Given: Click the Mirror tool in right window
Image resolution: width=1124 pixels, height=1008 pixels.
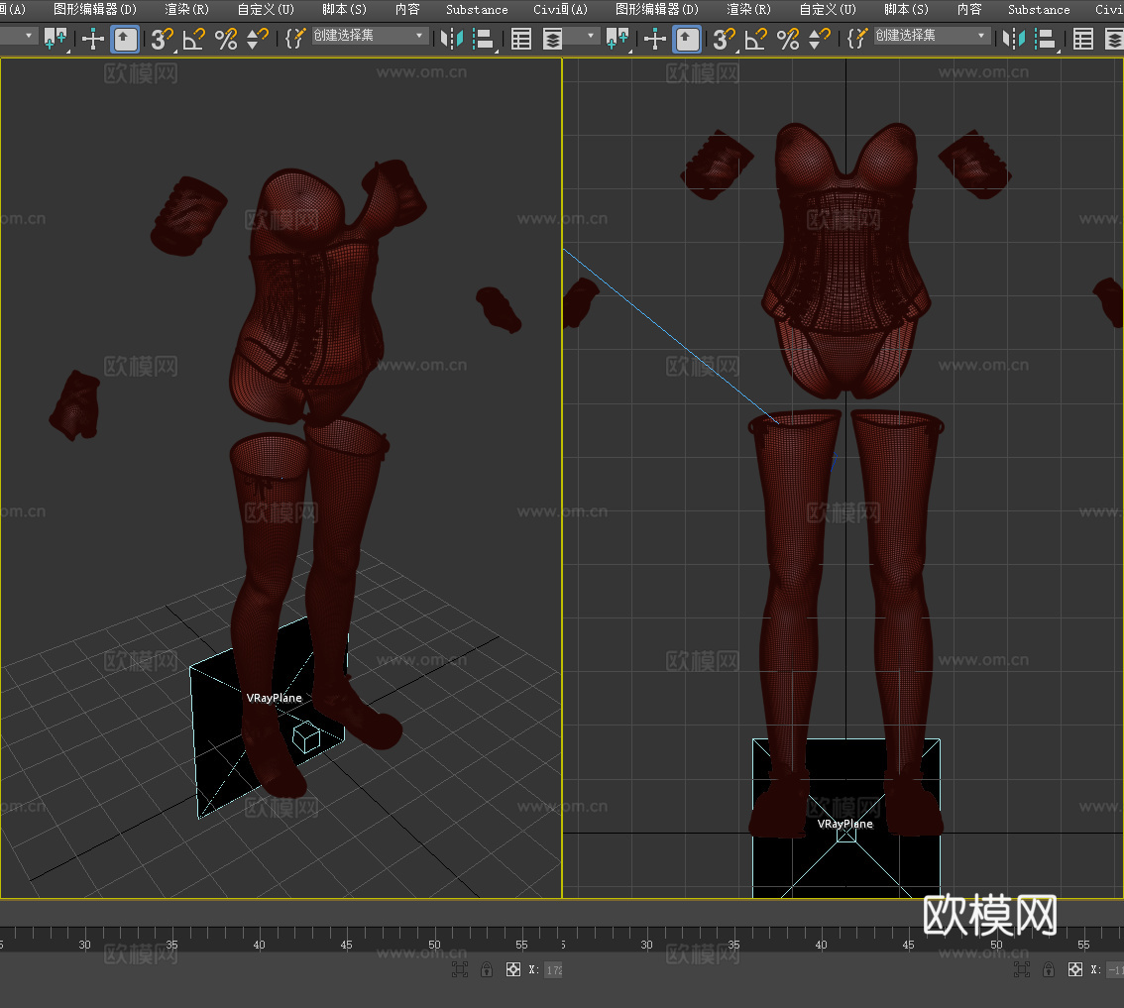Looking at the screenshot, I should tap(1014, 39).
